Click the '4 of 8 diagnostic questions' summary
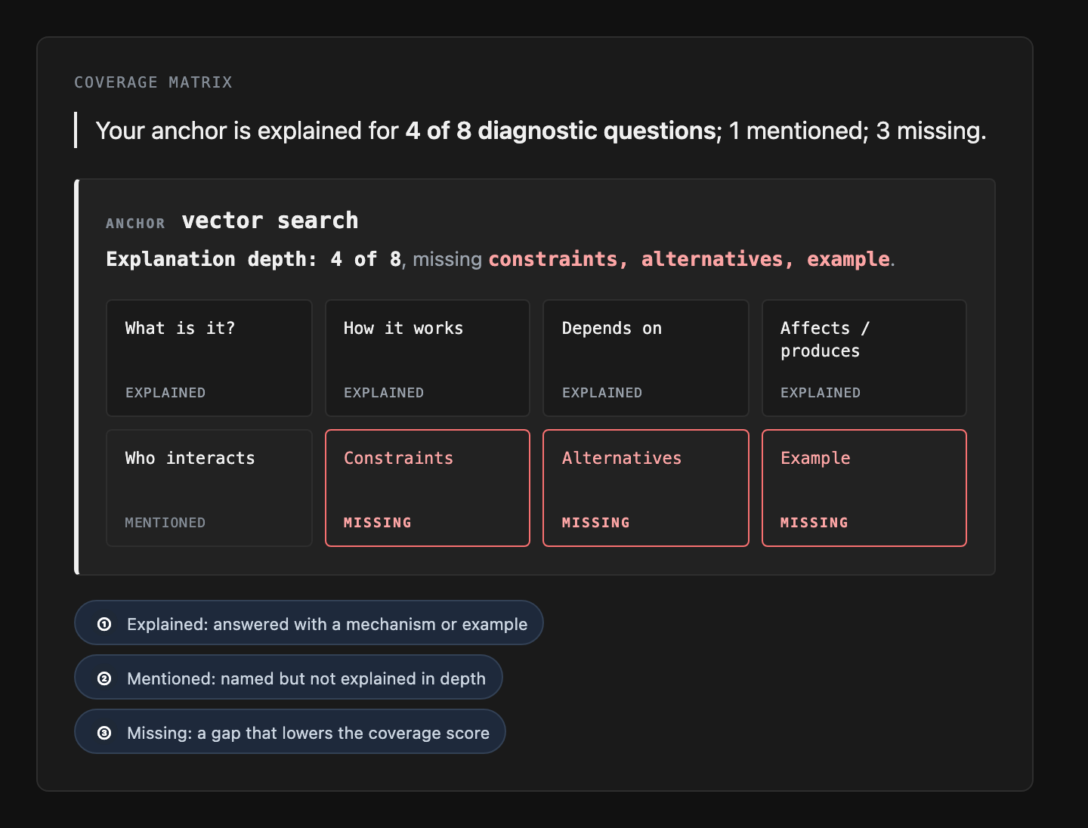The image size is (1088, 828). pos(561,131)
